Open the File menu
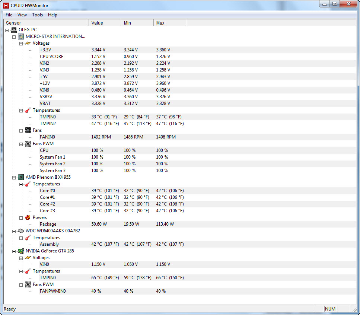Screen dimensions: 360x315 (x=9, y=15)
